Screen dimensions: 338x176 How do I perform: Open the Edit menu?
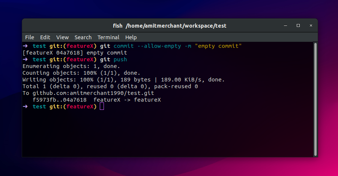[x=45, y=37]
